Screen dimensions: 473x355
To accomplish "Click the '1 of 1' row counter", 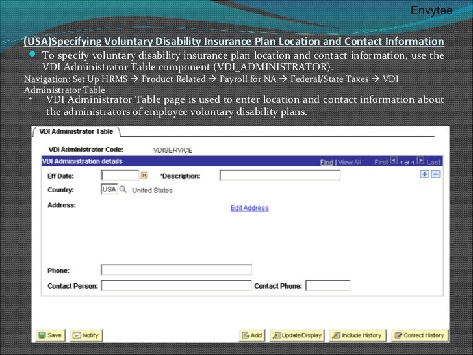I will coord(407,163).
